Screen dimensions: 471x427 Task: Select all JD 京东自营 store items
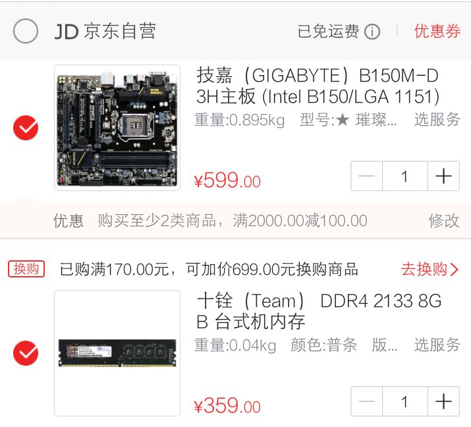26,31
